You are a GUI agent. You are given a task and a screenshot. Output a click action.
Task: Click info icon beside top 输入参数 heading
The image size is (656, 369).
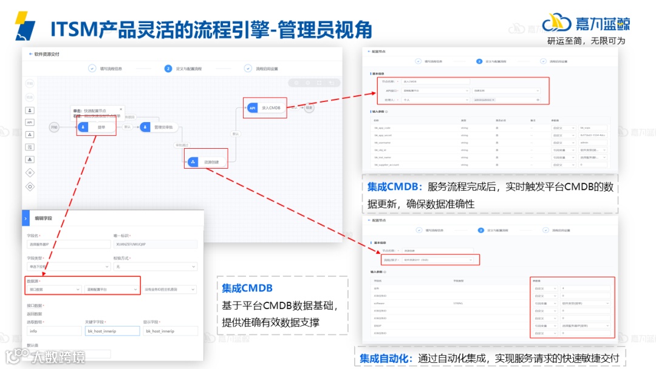(386, 112)
